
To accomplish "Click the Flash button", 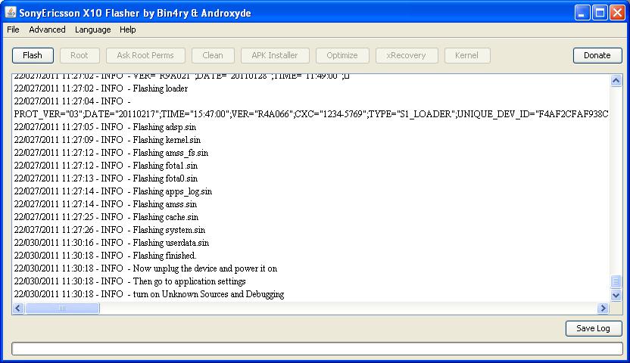I will click(33, 55).
